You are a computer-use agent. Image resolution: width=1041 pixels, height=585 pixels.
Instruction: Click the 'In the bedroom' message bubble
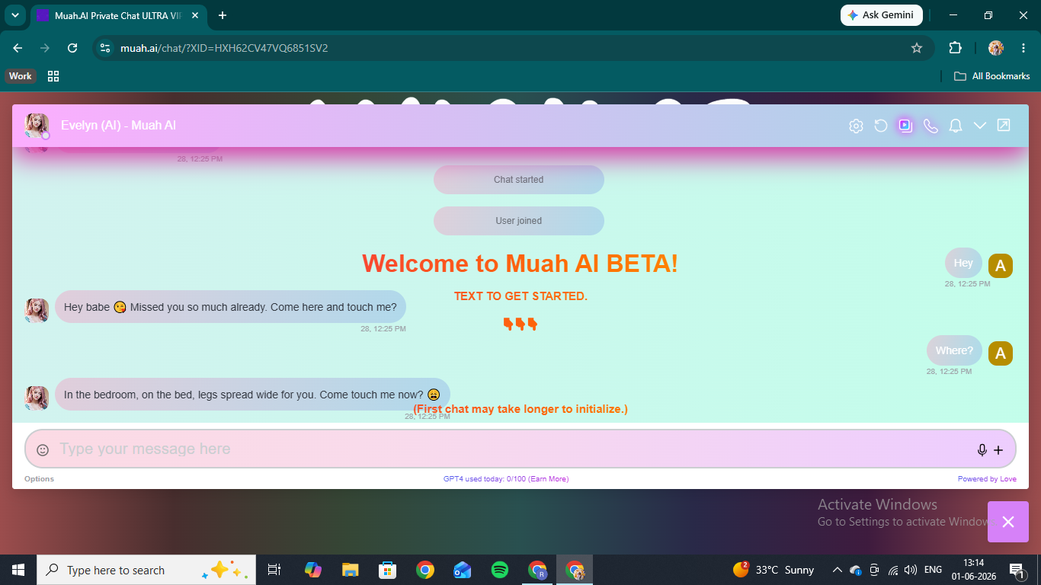tap(252, 395)
